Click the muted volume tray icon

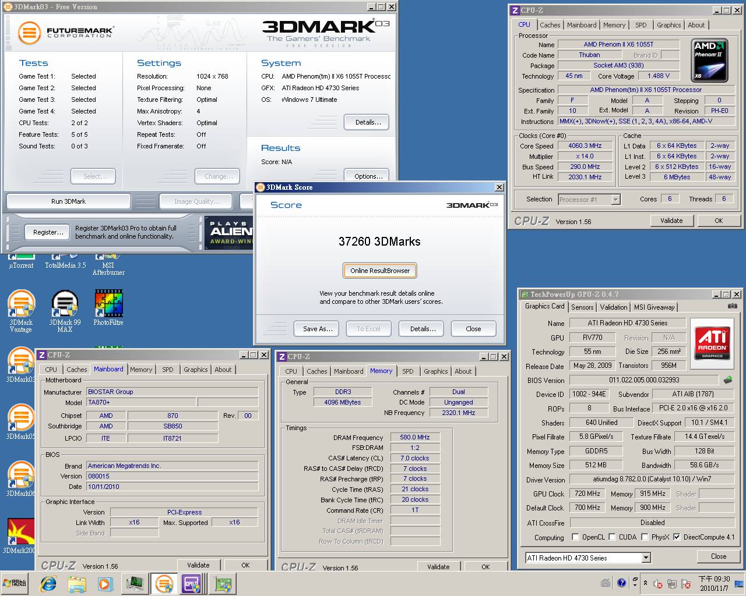[657, 584]
